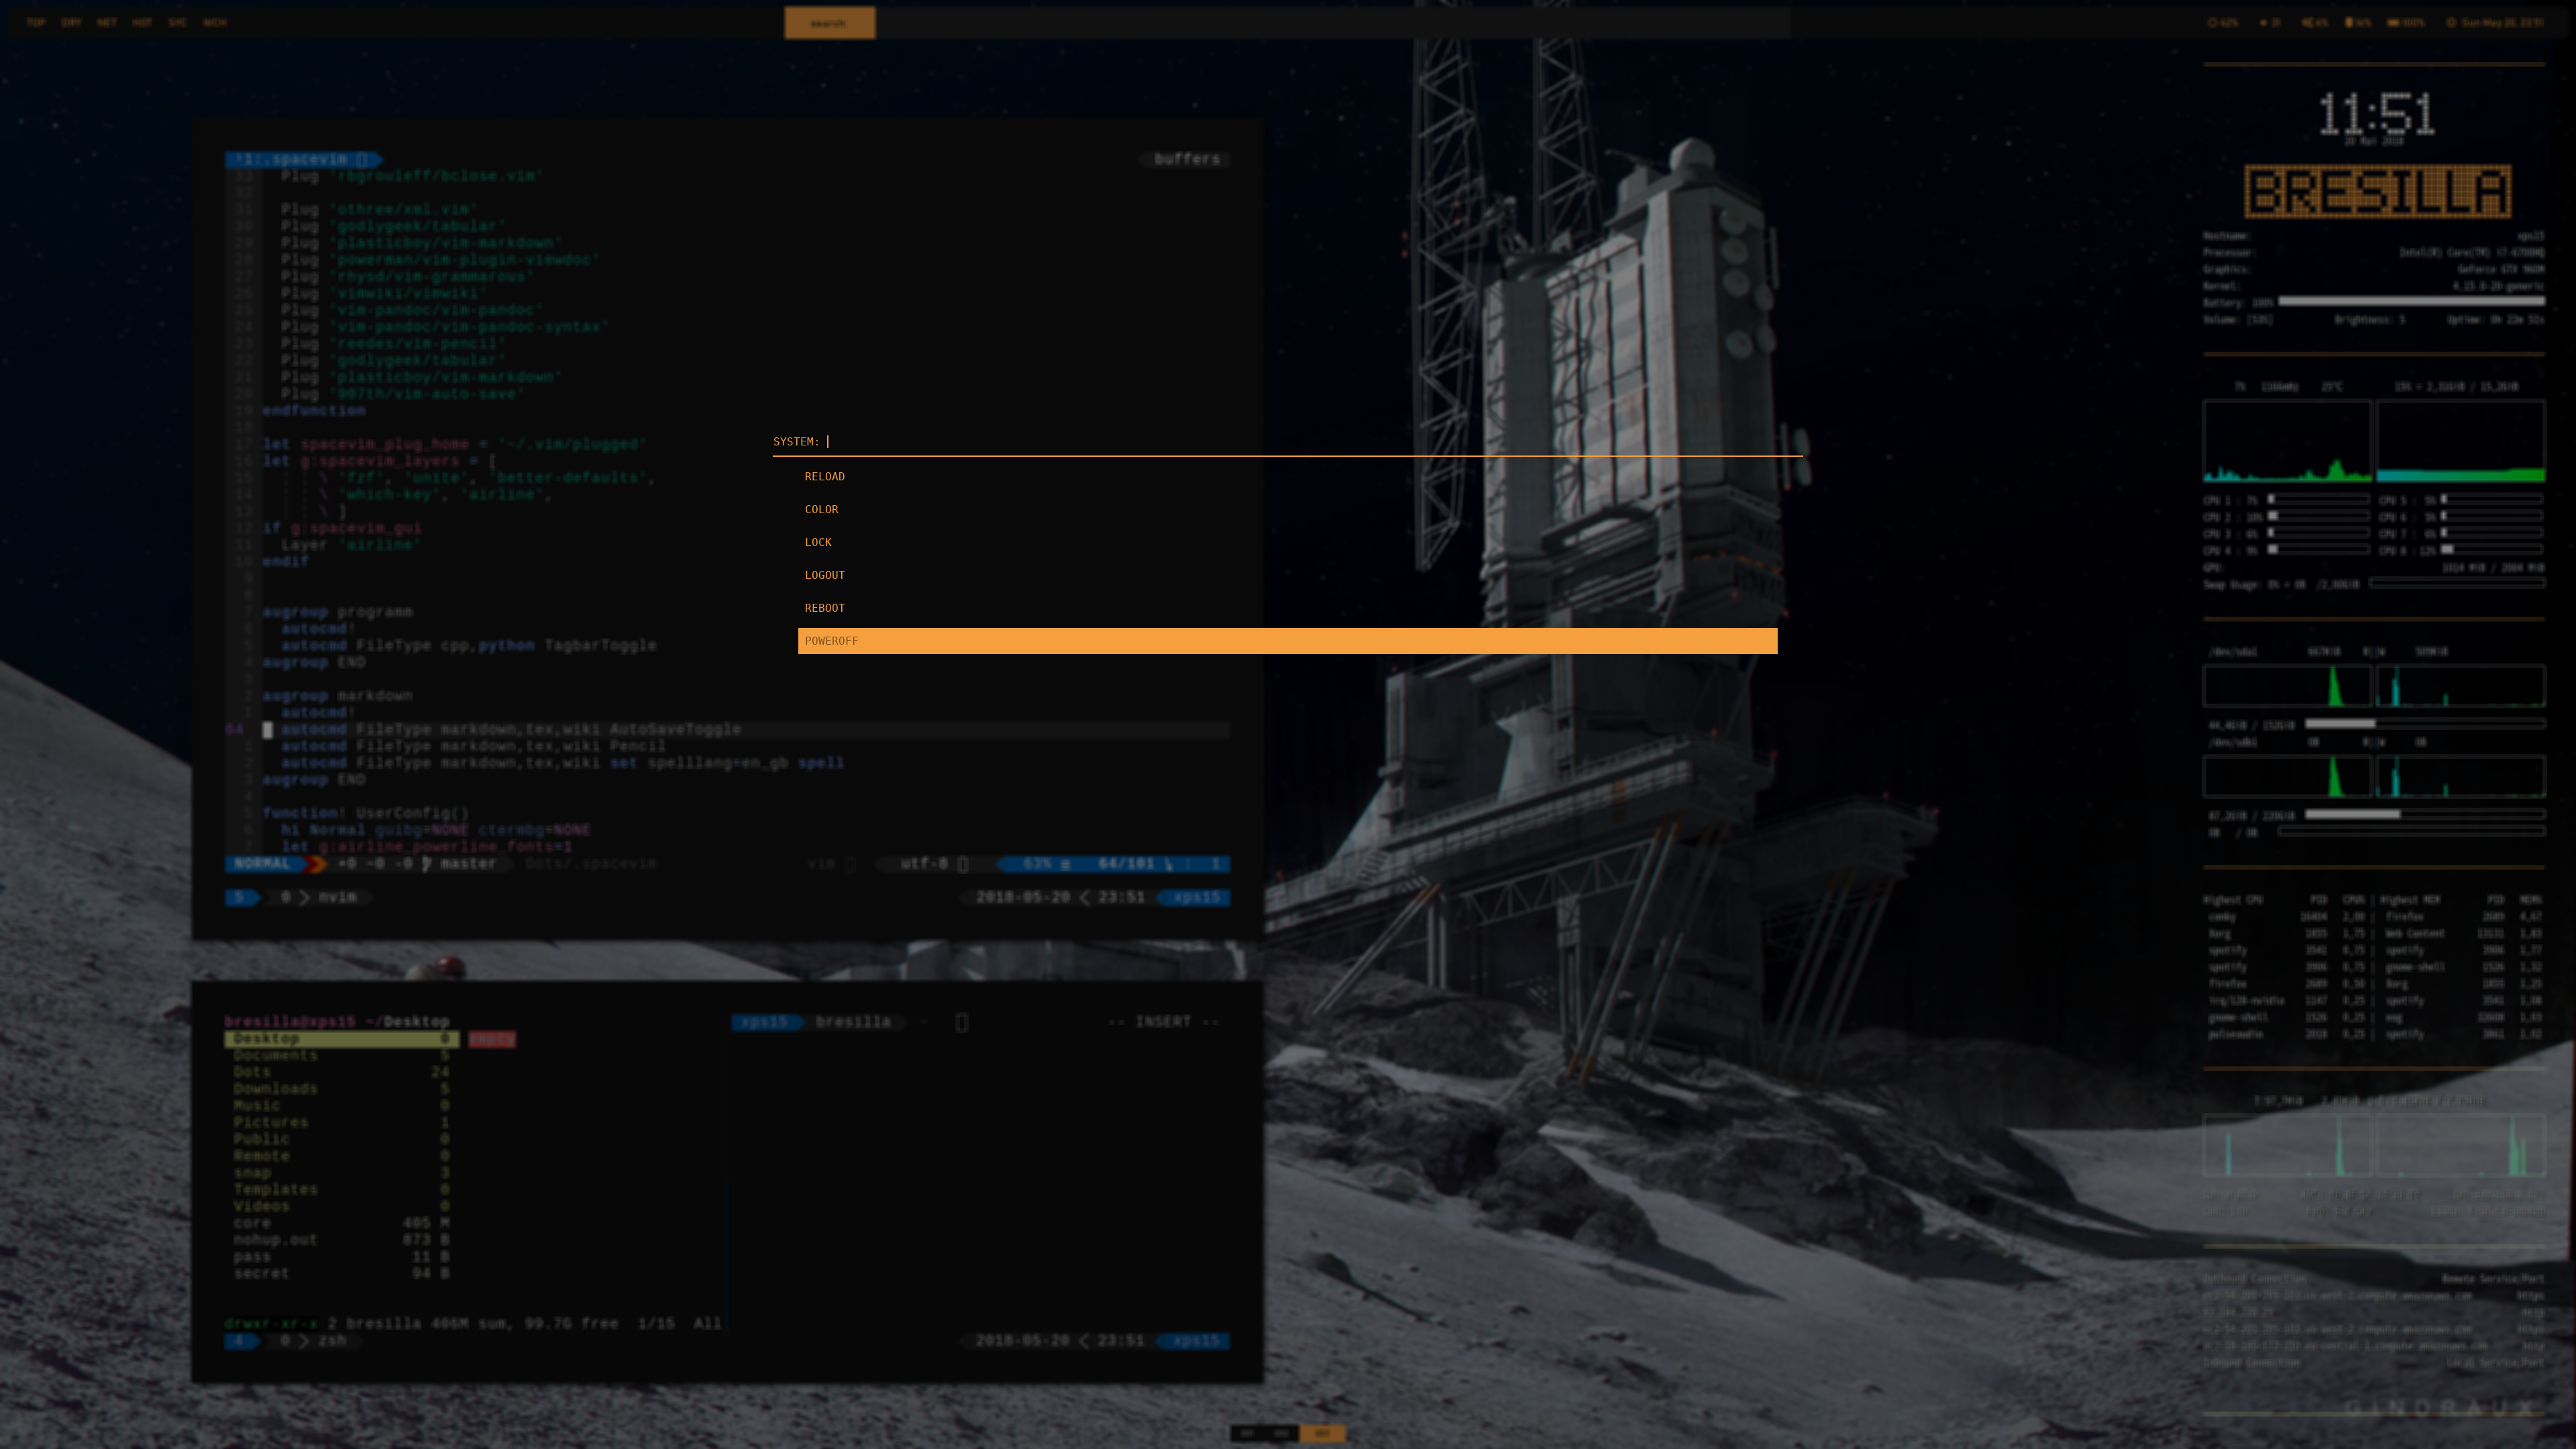Select the LOGOUT option

824,575
